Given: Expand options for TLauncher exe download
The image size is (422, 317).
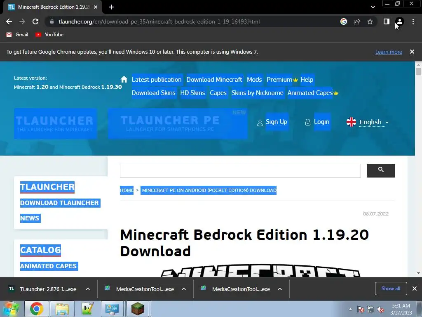Looking at the screenshot, I should 88,289.
